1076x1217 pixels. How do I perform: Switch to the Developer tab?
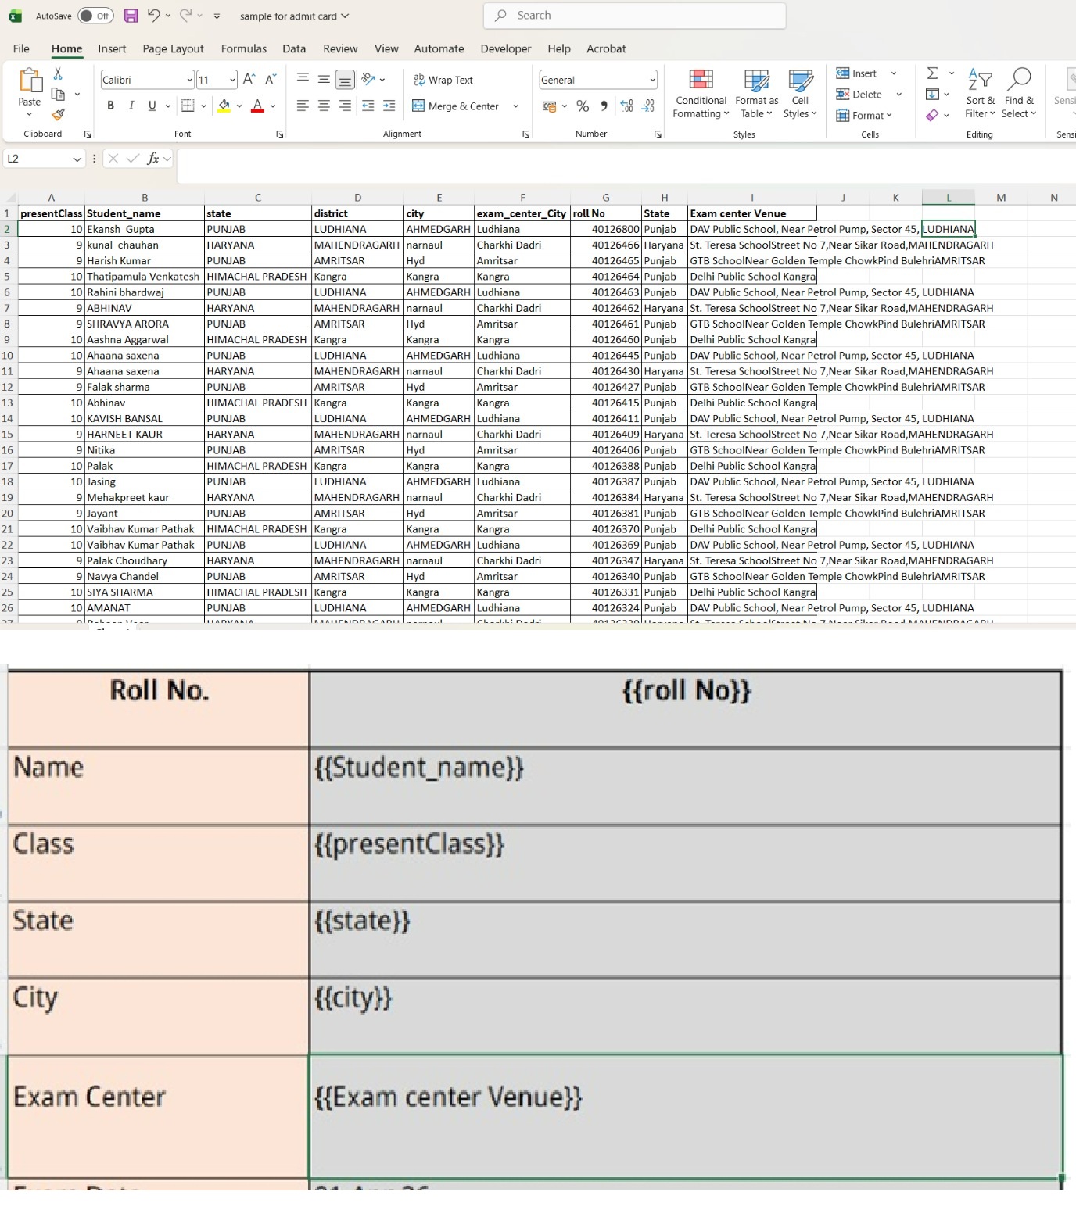505,48
